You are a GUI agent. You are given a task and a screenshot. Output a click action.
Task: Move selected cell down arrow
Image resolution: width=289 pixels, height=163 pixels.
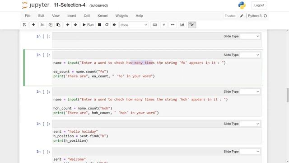coord(75,25)
